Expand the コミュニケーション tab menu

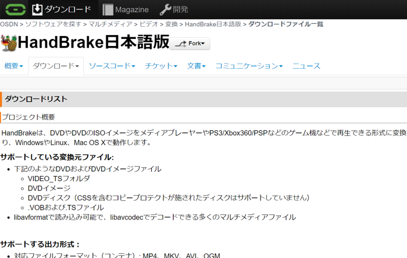[249, 66]
